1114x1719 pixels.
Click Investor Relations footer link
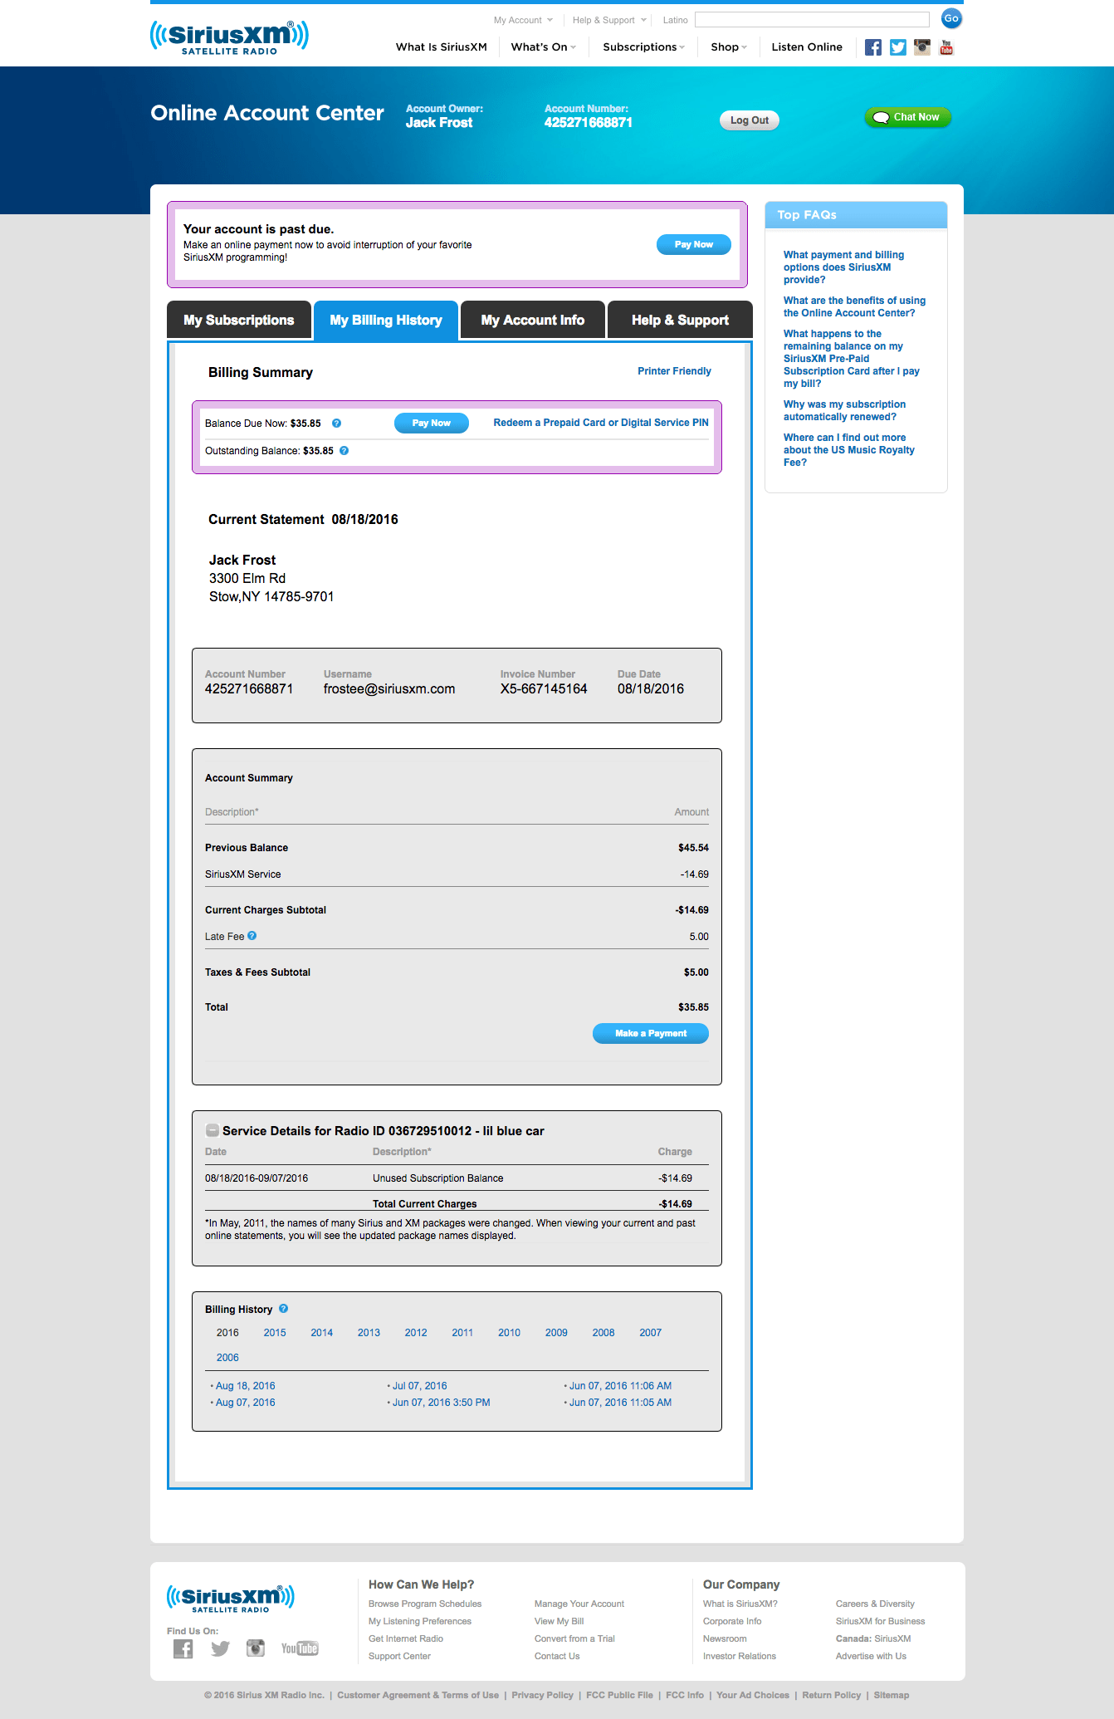(x=740, y=1656)
